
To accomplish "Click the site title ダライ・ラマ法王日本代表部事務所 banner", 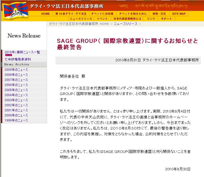I will pyautogui.click(x=66, y=6).
